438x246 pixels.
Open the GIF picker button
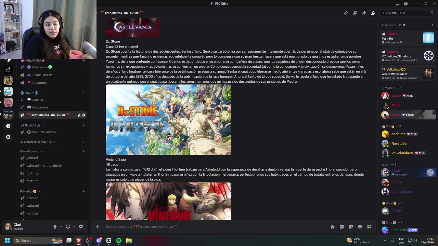pos(342,227)
